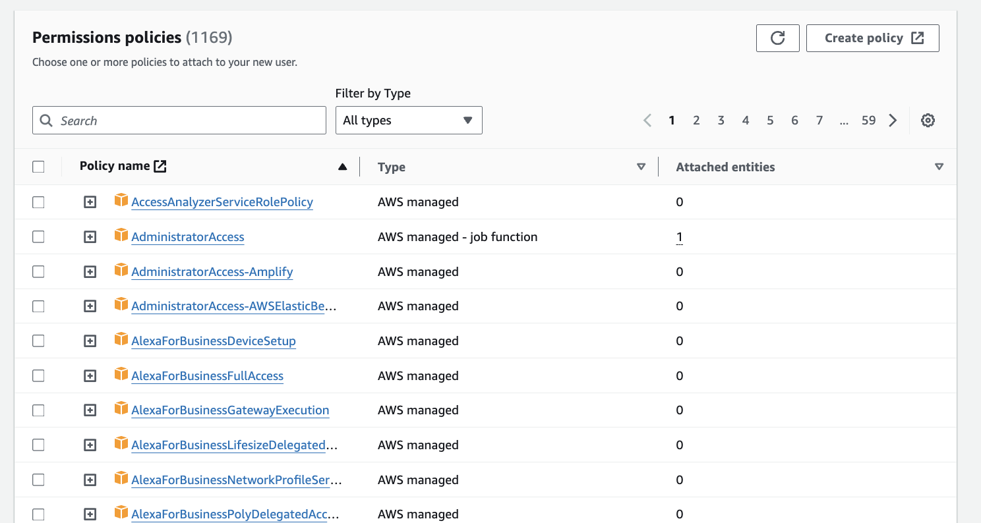Jump to last page 59
The height and width of the screenshot is (523, 981).
tap(868, 121)
